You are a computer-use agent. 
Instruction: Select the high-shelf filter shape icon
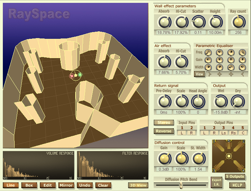[x=242, y=74]
